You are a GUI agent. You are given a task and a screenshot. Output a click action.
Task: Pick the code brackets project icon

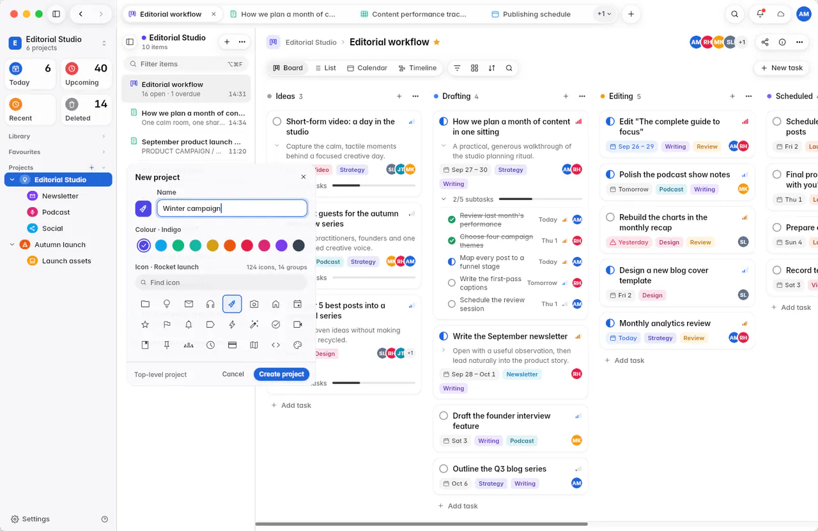coord(275,345)
